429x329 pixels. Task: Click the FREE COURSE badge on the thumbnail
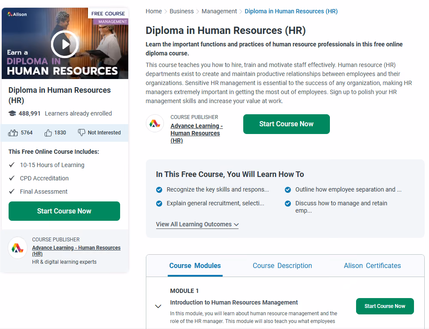click(x=108, y=13)
